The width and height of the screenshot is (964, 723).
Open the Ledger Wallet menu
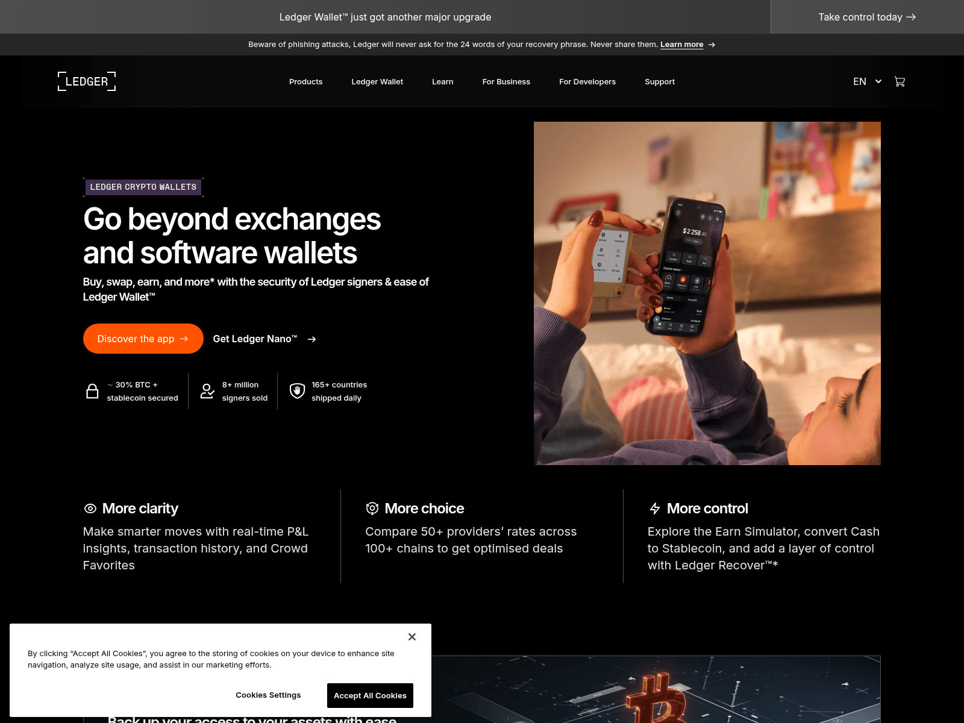click(377, 82)
